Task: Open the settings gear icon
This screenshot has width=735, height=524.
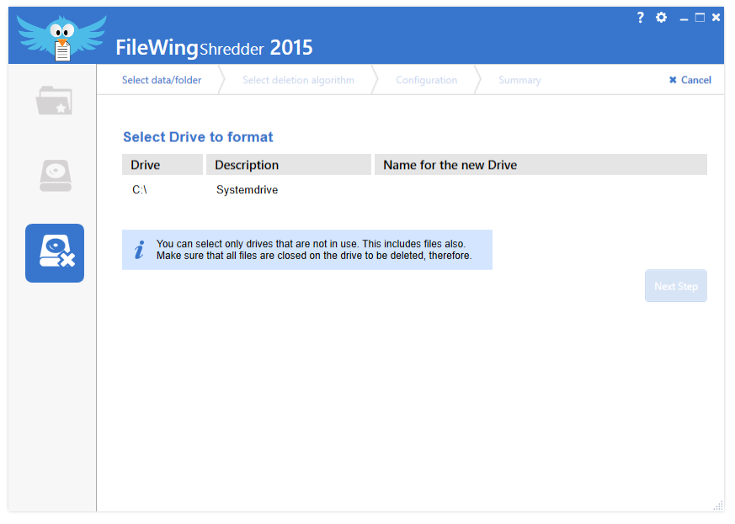Action: [x=661, y=18]
